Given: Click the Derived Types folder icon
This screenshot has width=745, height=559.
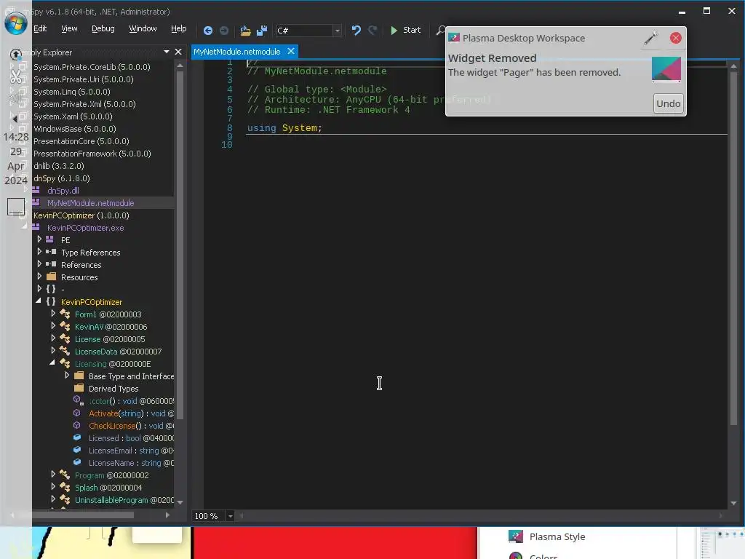Looking at the screenshot, I should (79, 388).
